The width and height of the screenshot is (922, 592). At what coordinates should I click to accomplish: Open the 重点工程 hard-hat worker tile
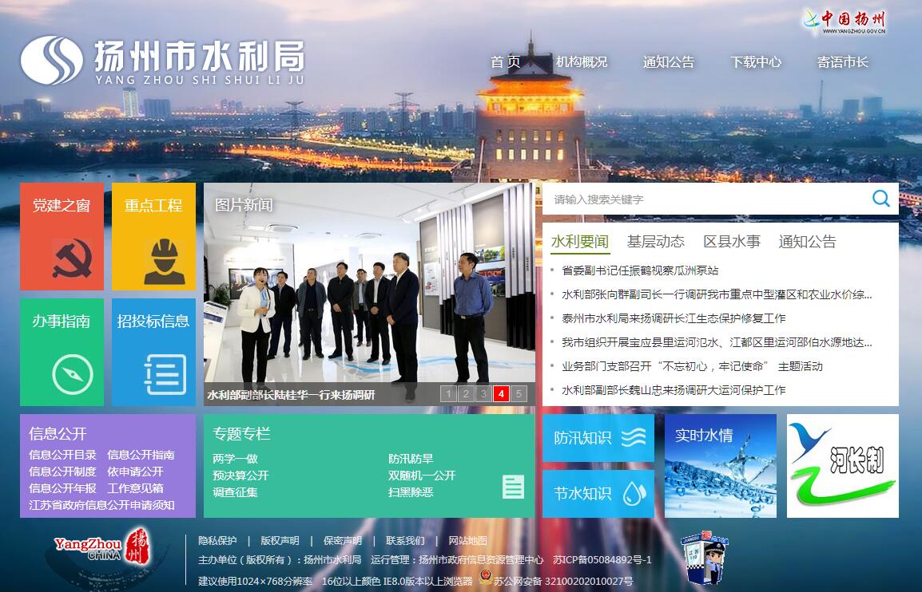point(153,237)
